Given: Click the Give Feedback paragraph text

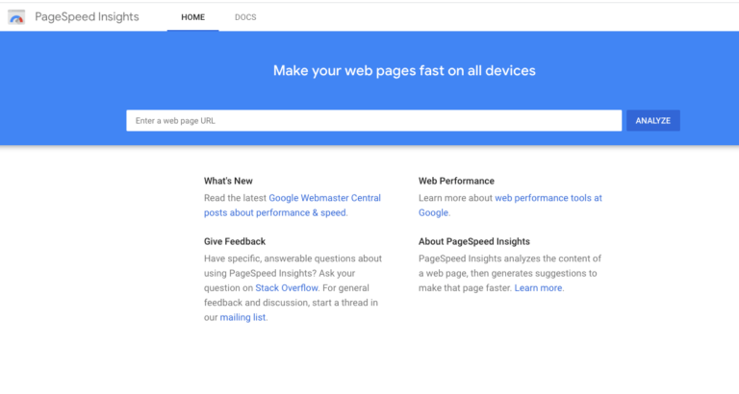Looking at the screenshot, I should (x=293, y=287).
